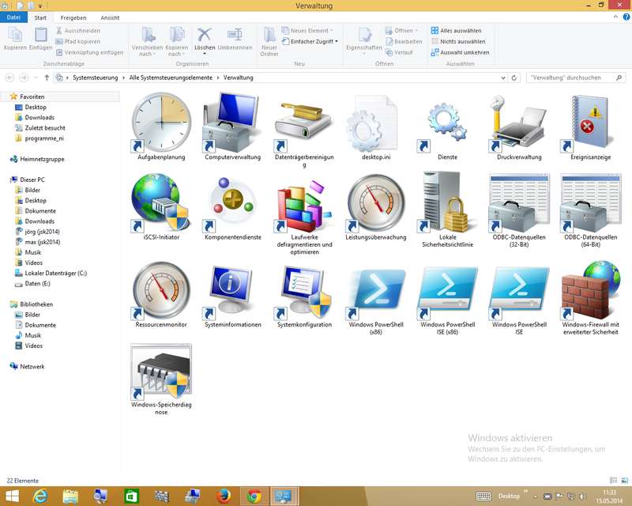The height and width of the screenshot is (506, 632).
Task: Open Windows-Firewall mit erweiterter Sicherheit
Action: 590,291
